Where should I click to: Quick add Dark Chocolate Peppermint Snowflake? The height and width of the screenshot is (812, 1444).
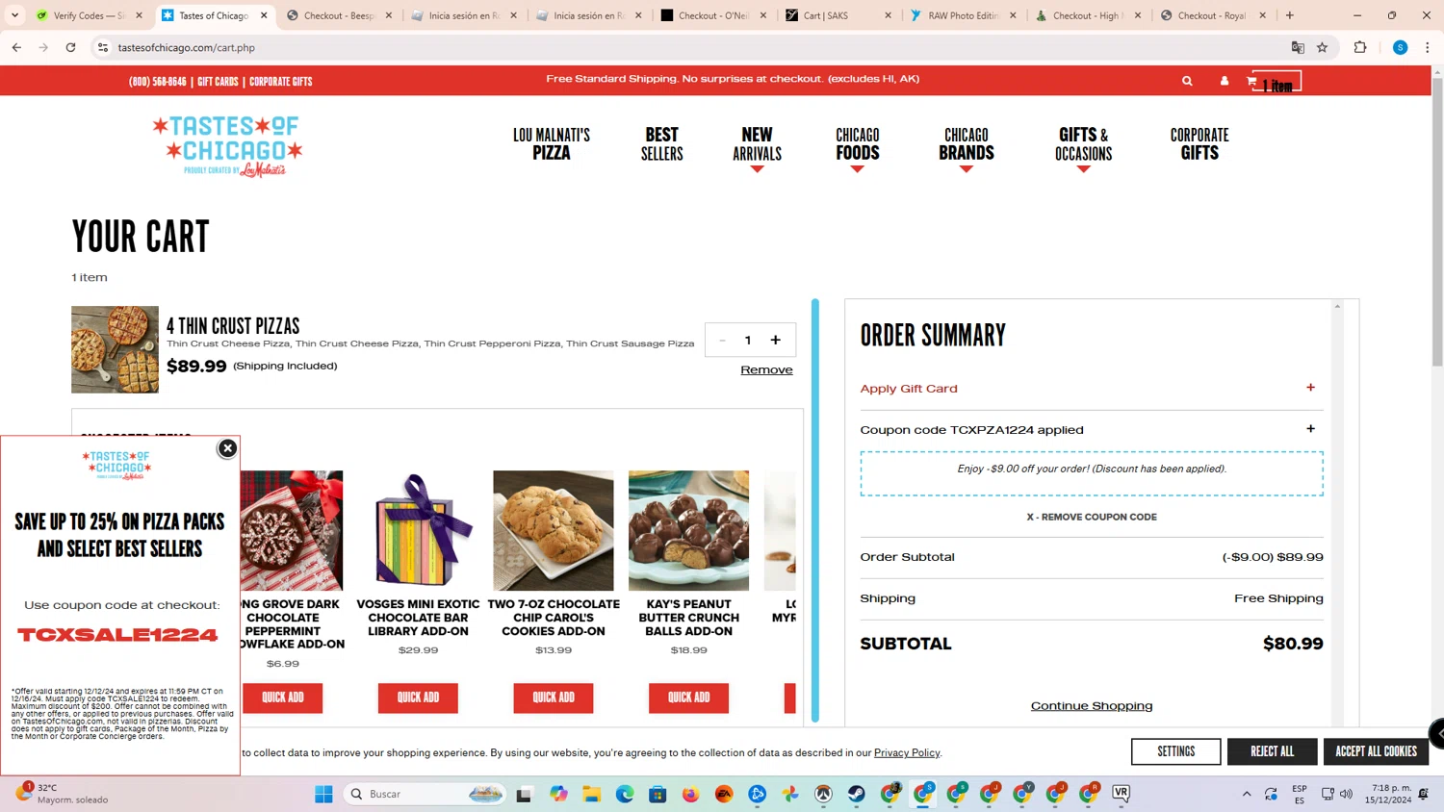point(283,698)
